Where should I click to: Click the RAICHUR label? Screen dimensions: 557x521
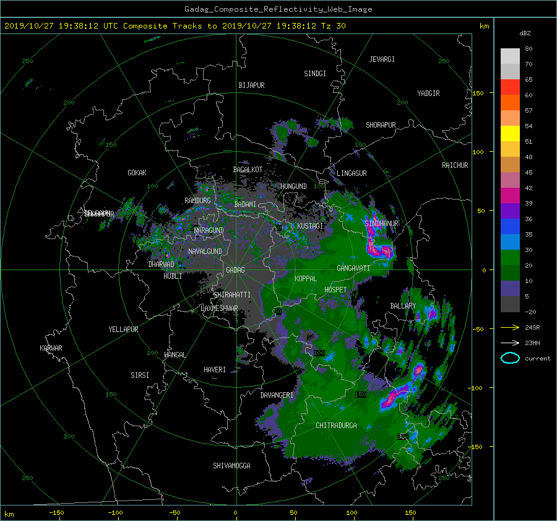pyautogui.click(x=455, y=165)
